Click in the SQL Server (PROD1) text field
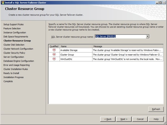Screen dimensions: 167x125 [120, 36]
